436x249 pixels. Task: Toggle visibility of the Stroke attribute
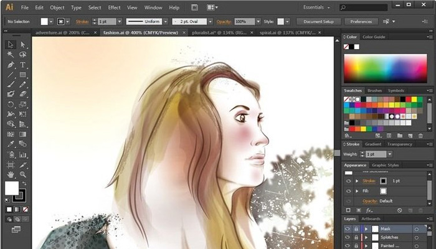pos(348,181)
